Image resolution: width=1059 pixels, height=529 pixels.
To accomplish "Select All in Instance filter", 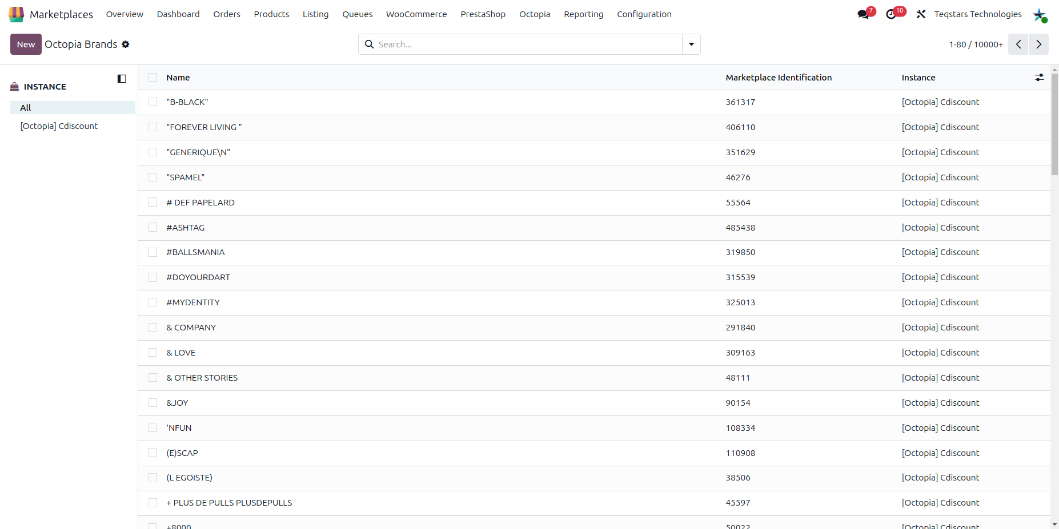I will (x=73, y=108).
